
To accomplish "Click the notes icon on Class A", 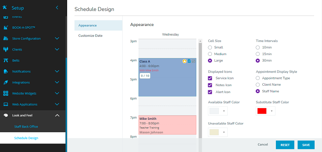I will click(x=189, y=61).
